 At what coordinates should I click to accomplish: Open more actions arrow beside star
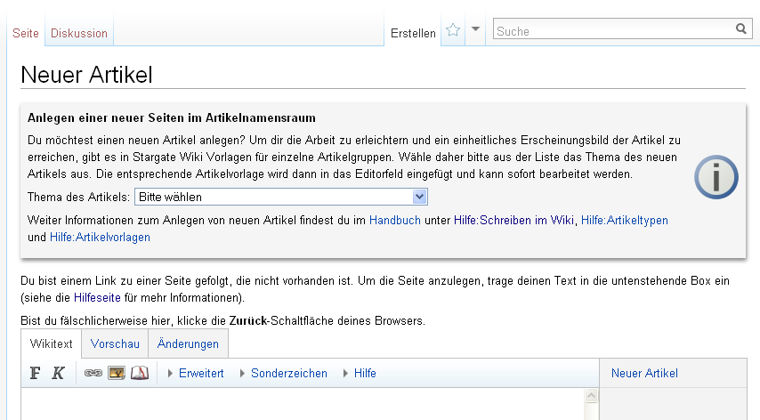point(476,29)
